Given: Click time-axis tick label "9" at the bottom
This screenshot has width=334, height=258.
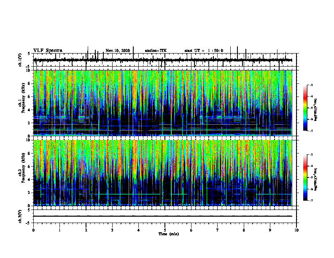Looking at the screenshot, I should tap(270, 230).
